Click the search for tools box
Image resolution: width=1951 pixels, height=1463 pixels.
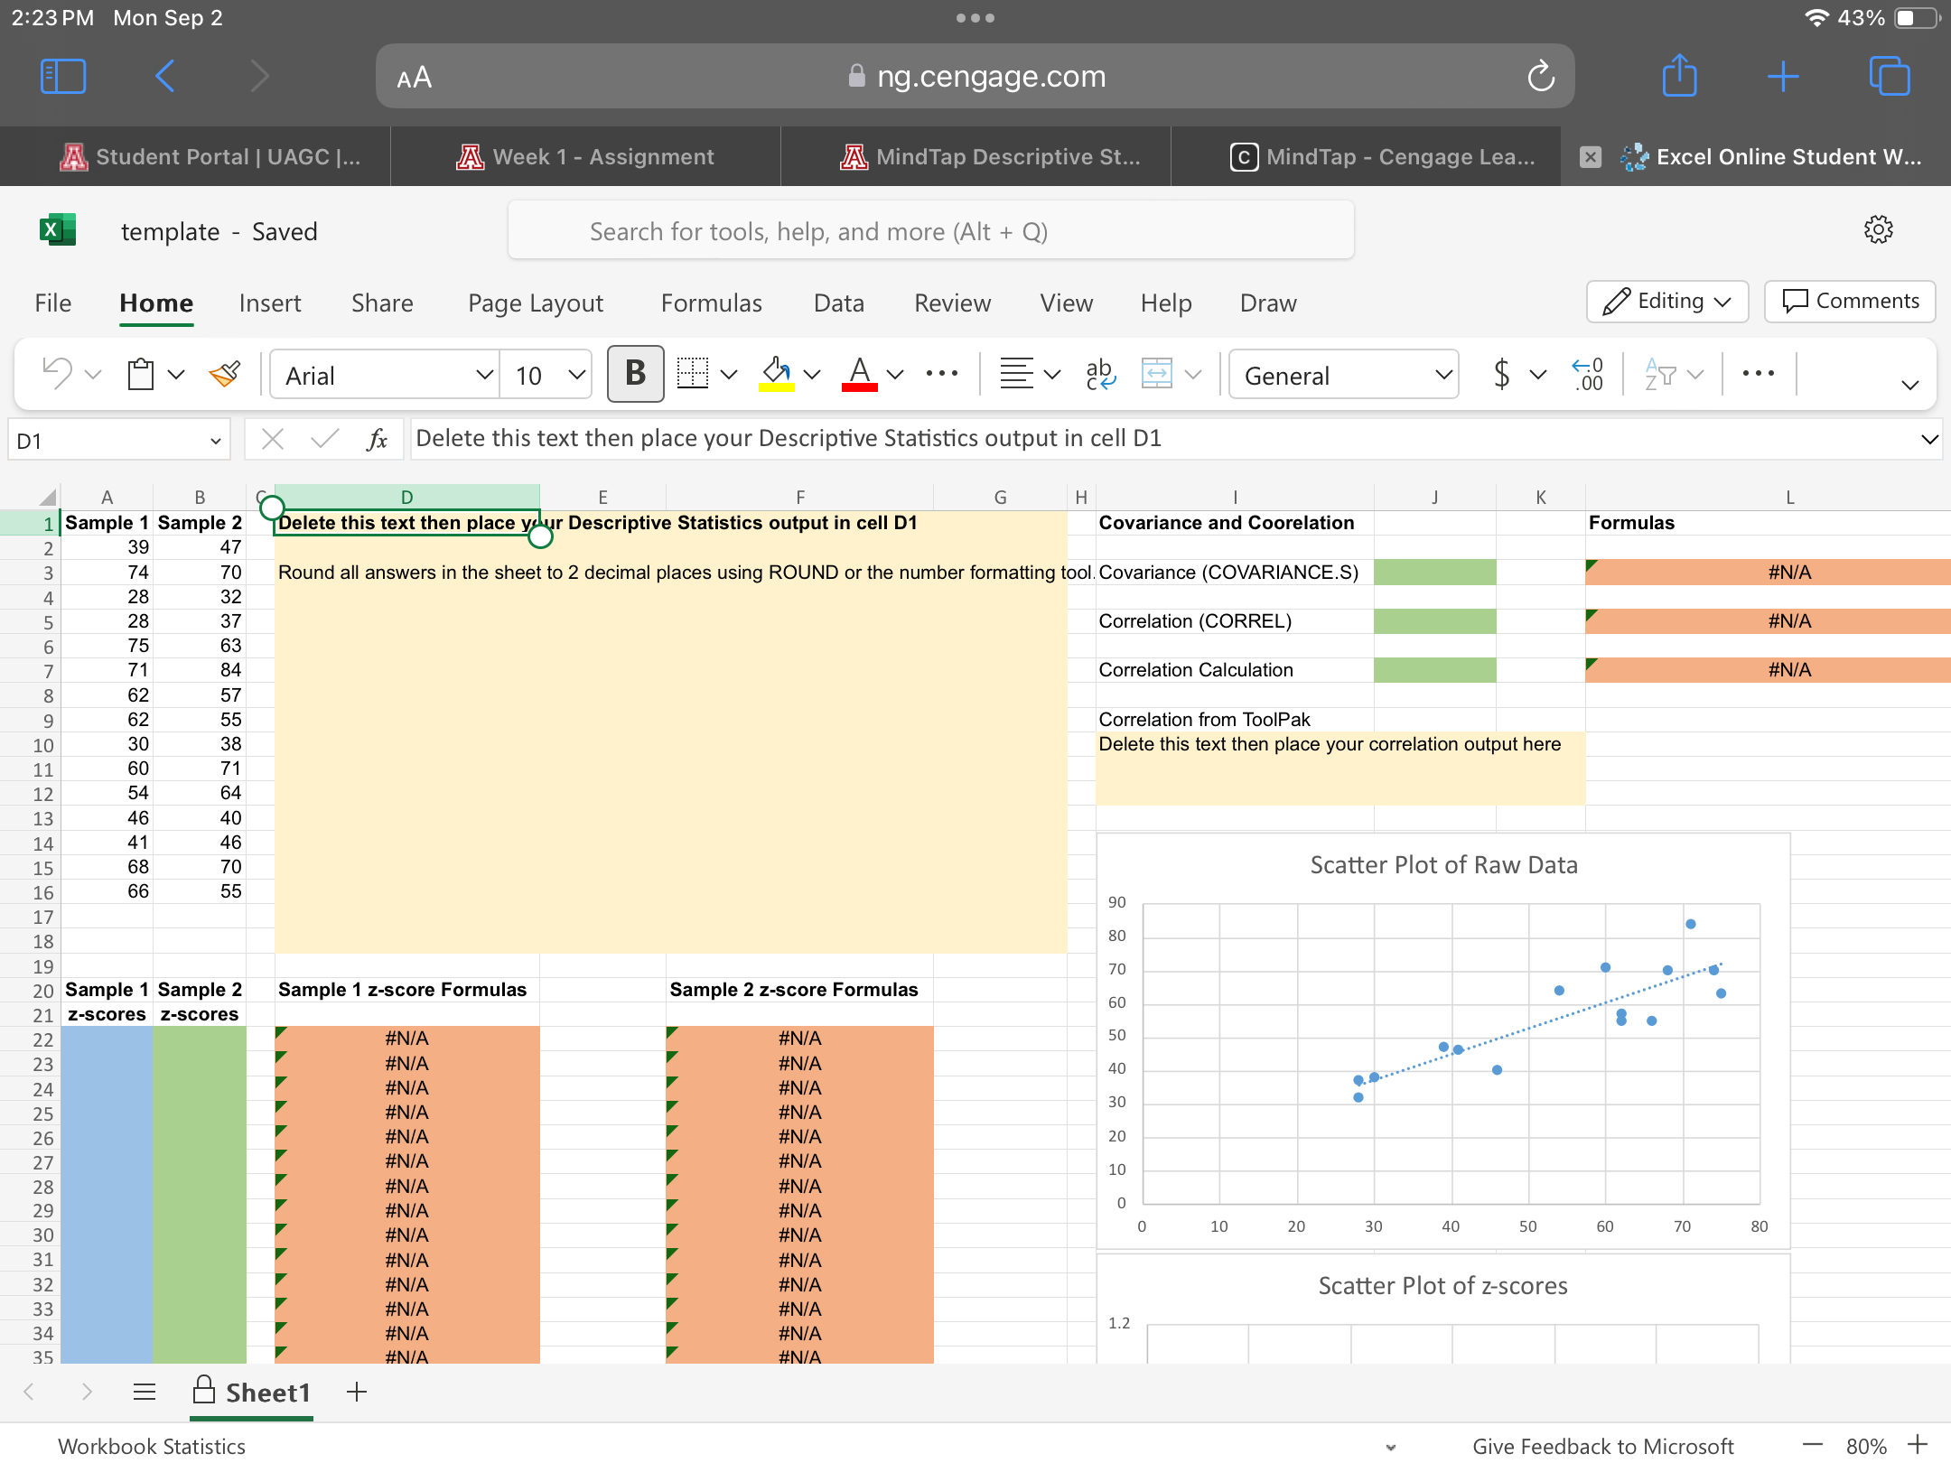pyautogui.click(x=930, y=230)
